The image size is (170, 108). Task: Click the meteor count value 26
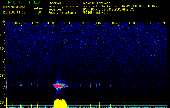click(x=39, y=12)
